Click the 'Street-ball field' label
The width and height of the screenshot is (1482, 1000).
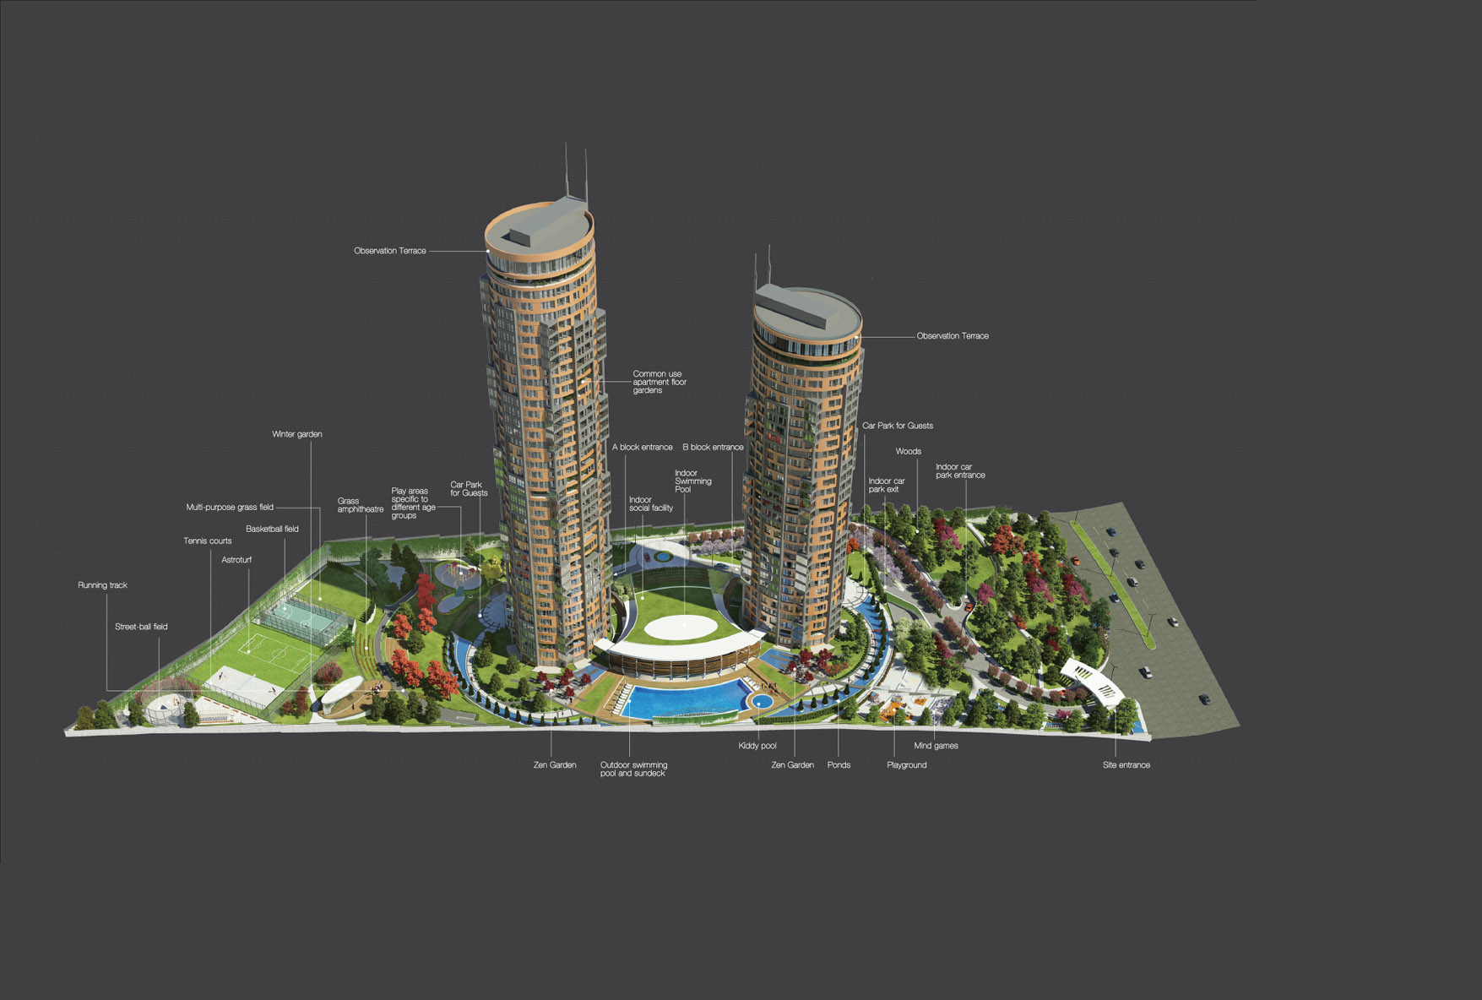(141, 627)
